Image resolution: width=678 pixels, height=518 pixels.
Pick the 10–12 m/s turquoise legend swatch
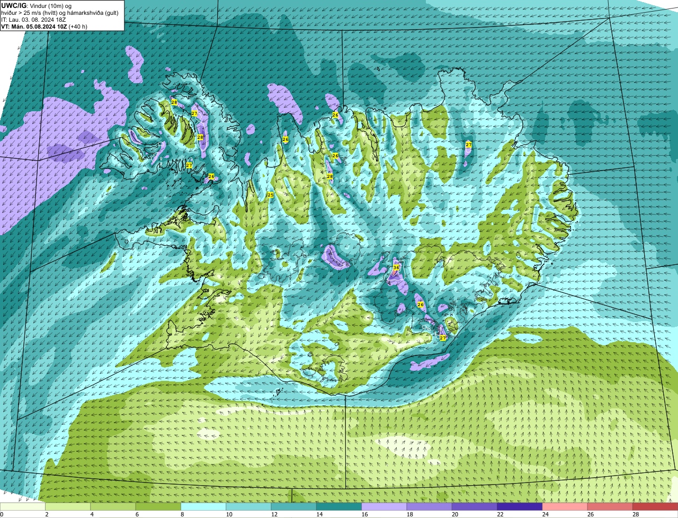click(x=248, y=507)
